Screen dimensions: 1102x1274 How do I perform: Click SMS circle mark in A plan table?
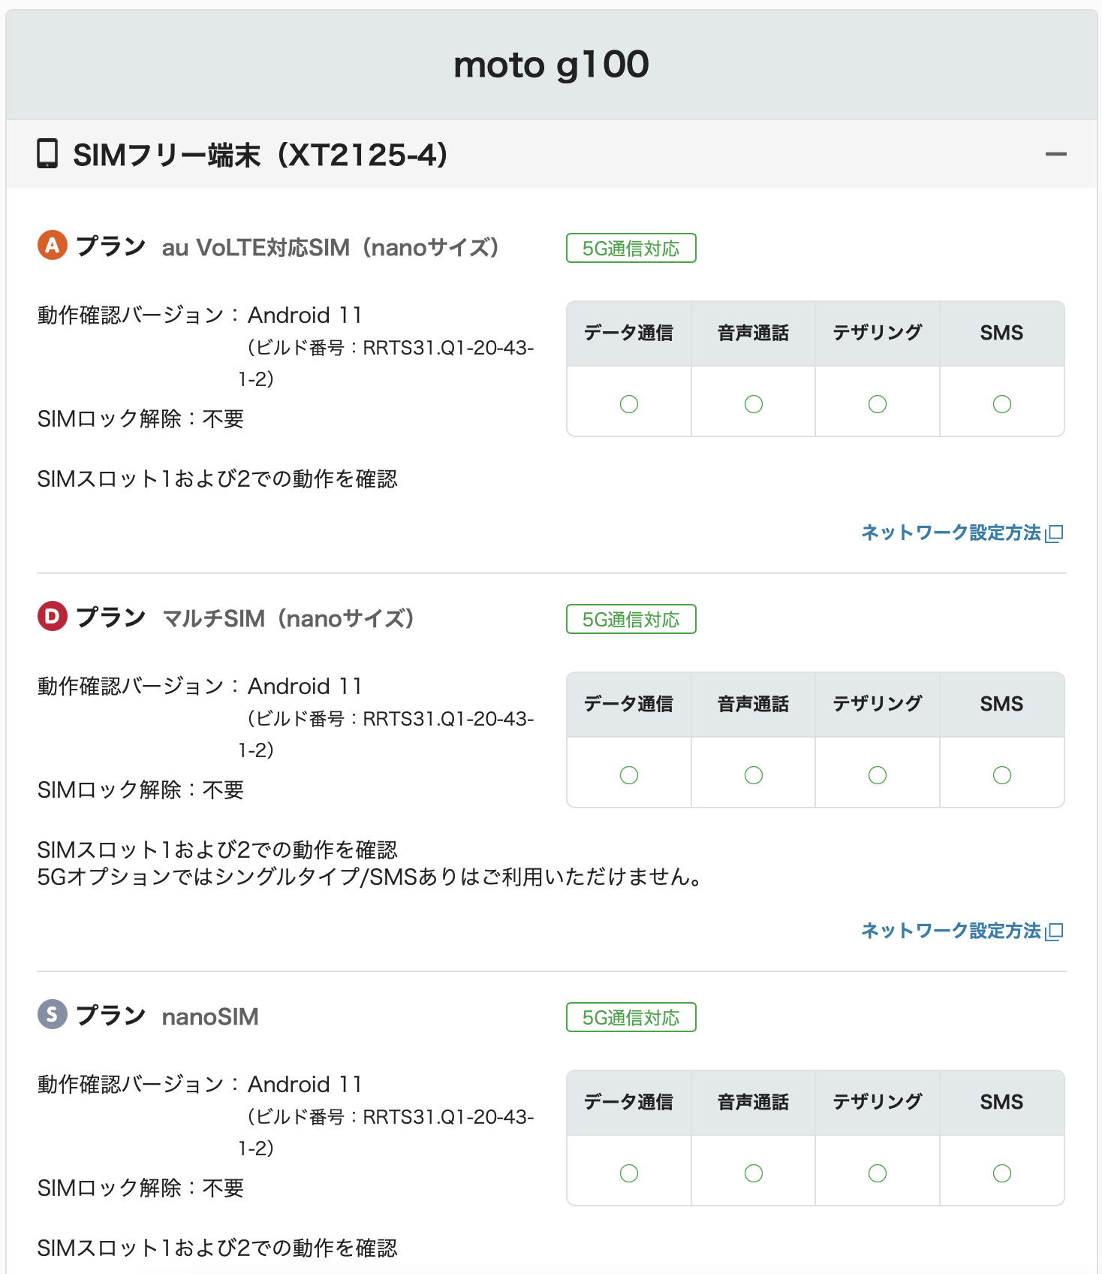pos(1001,404)
